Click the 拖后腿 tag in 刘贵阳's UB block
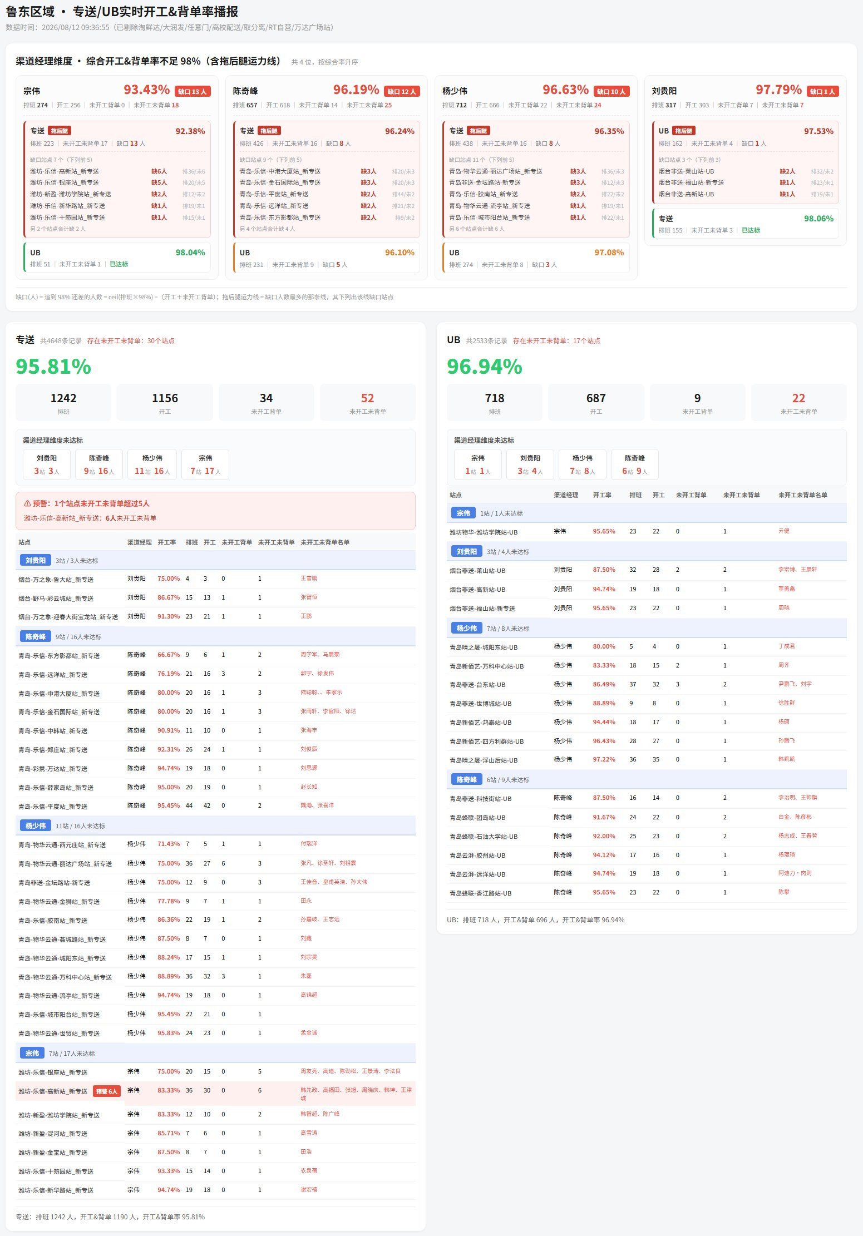The width and height of the screenshot is (863, 1236). pos(684,131)
